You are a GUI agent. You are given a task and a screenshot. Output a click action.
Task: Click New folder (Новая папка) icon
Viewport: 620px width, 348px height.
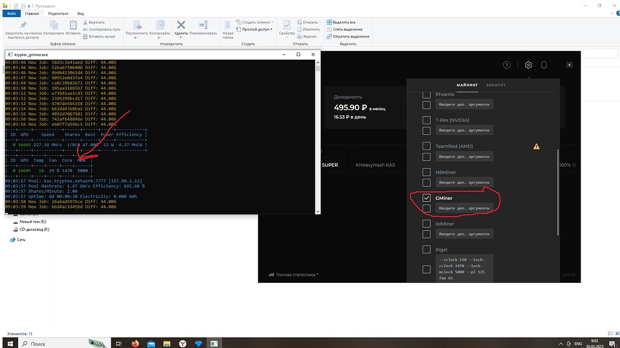[228, 25]
